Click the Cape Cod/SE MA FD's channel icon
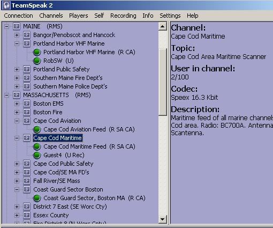The height and width of the screenshot is (228, 273). click(27, 172)
